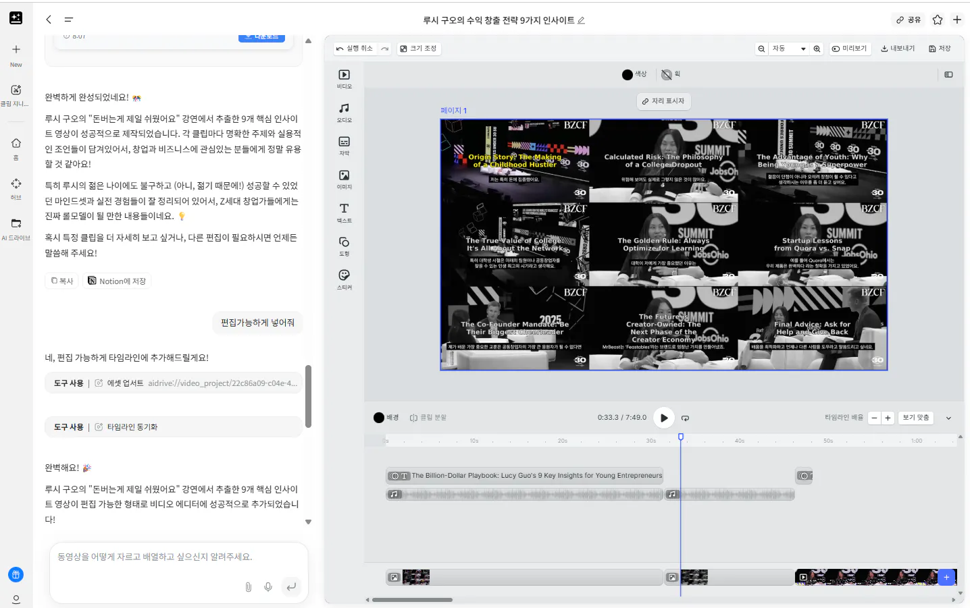Send the chat message
970x608 pixels.
point(291,587)
